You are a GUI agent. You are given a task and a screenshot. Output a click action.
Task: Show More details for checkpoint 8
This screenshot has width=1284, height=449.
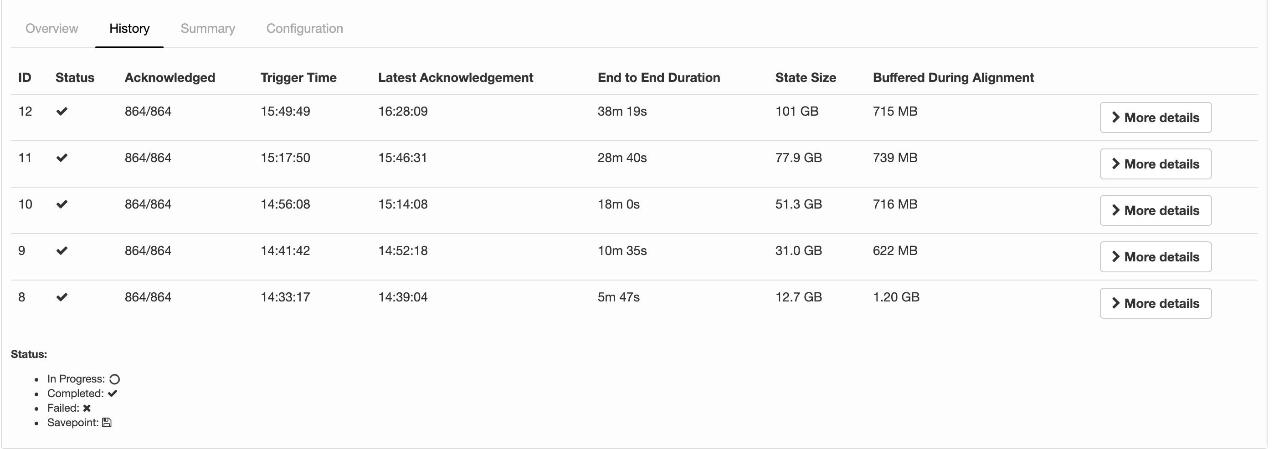pos(1155,303)
